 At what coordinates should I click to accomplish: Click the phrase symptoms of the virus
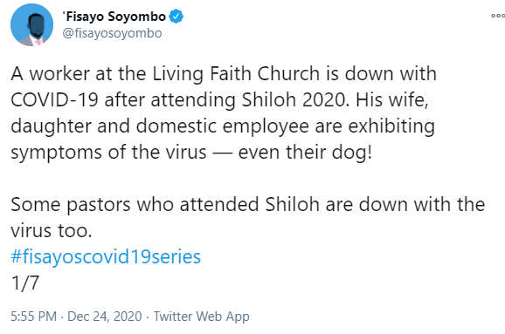tap(108, 153)
